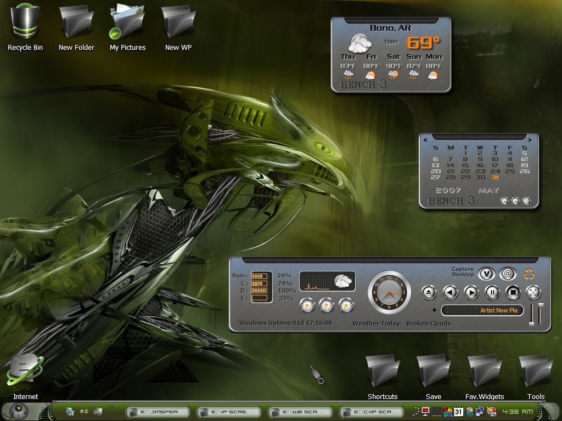Viewport: 562px width, 421px height.
Task: Switch to the E:\CXP SCR... taskbar window
Action: pos(372,412)
